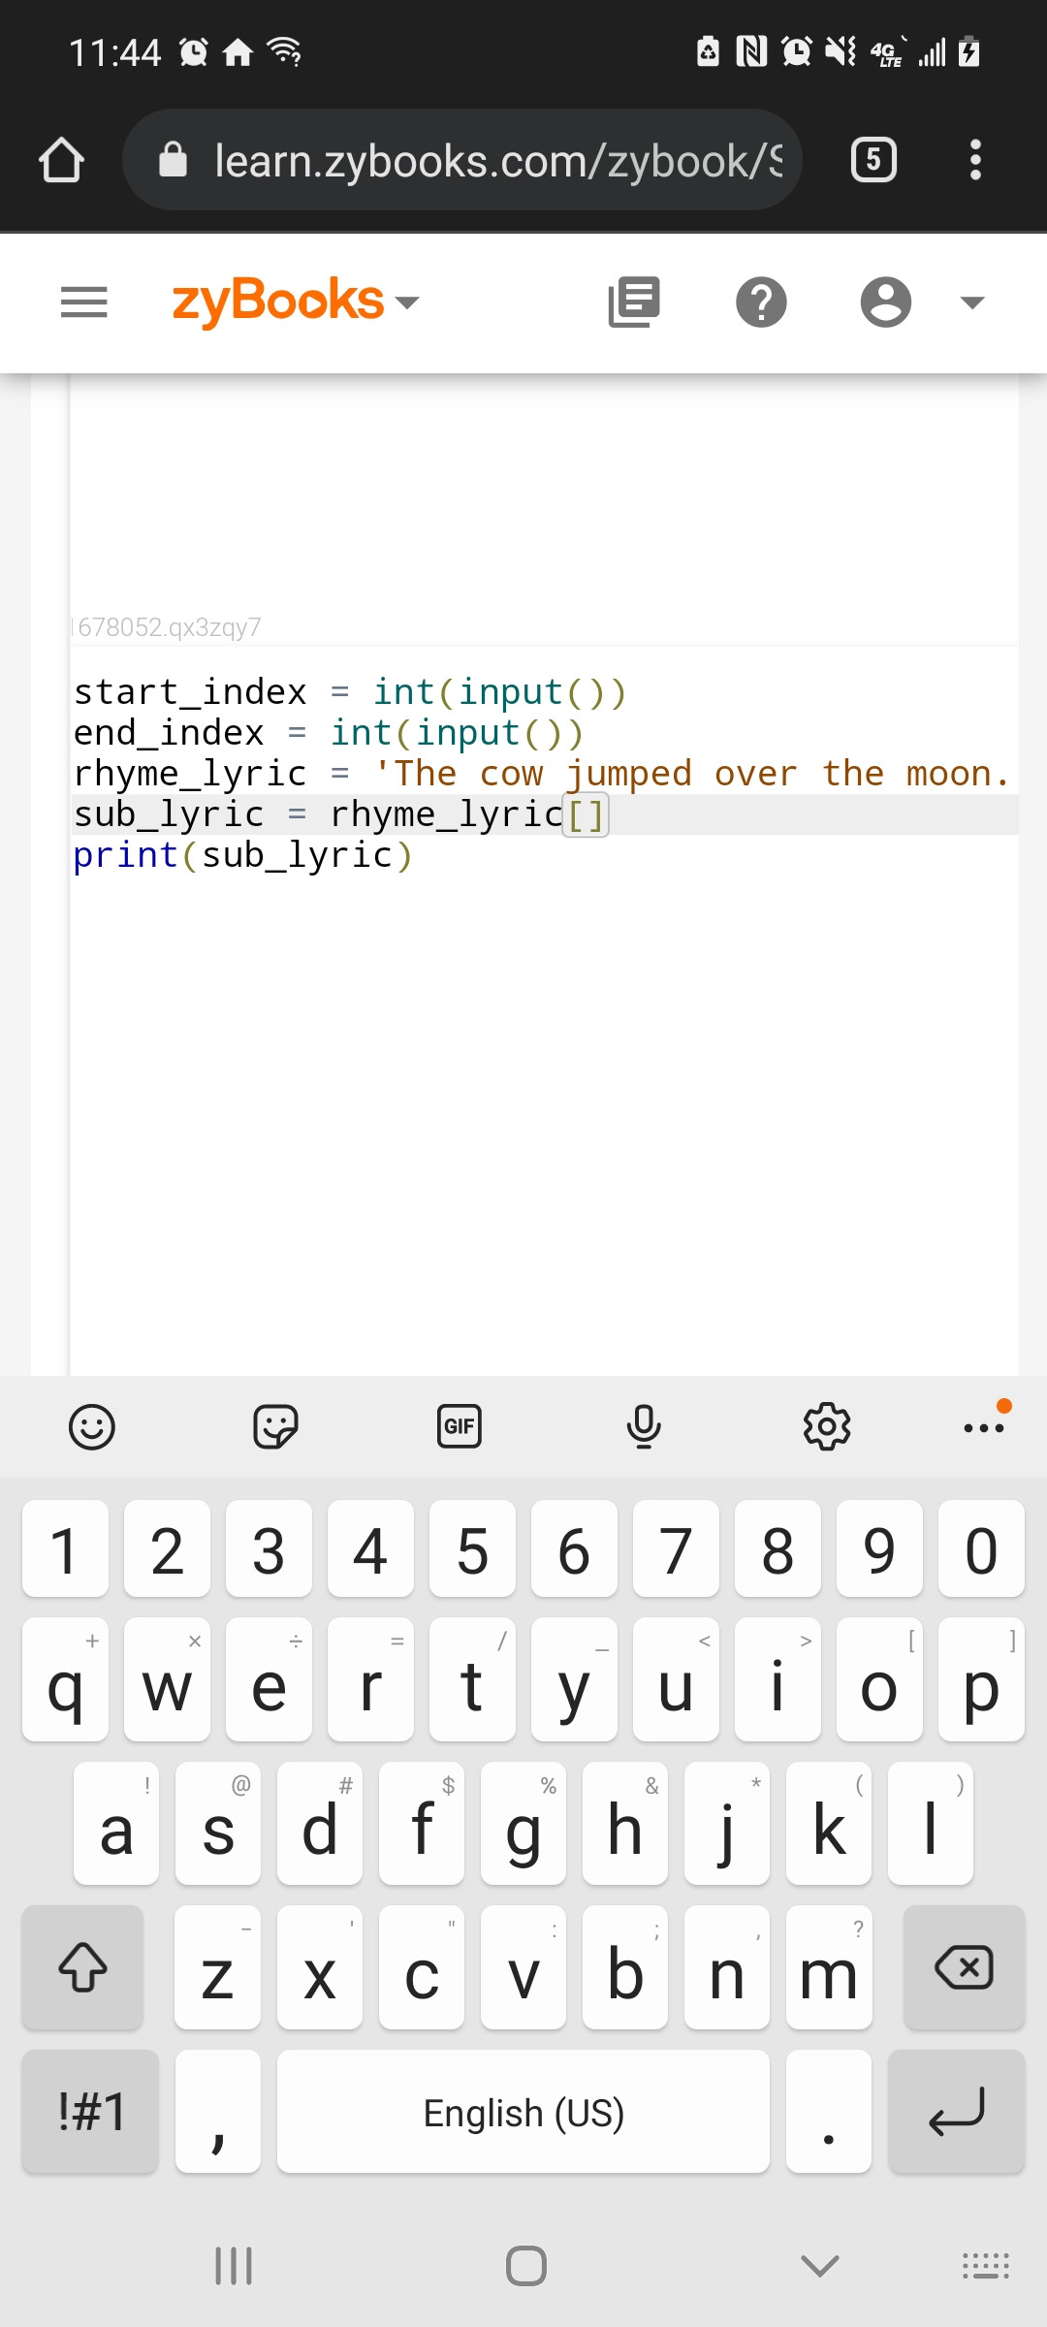The width and height of the screenshot is (1047, 2327).
Task: Tap the status bar Wi-Fi icon
Action: click(284, 50)
